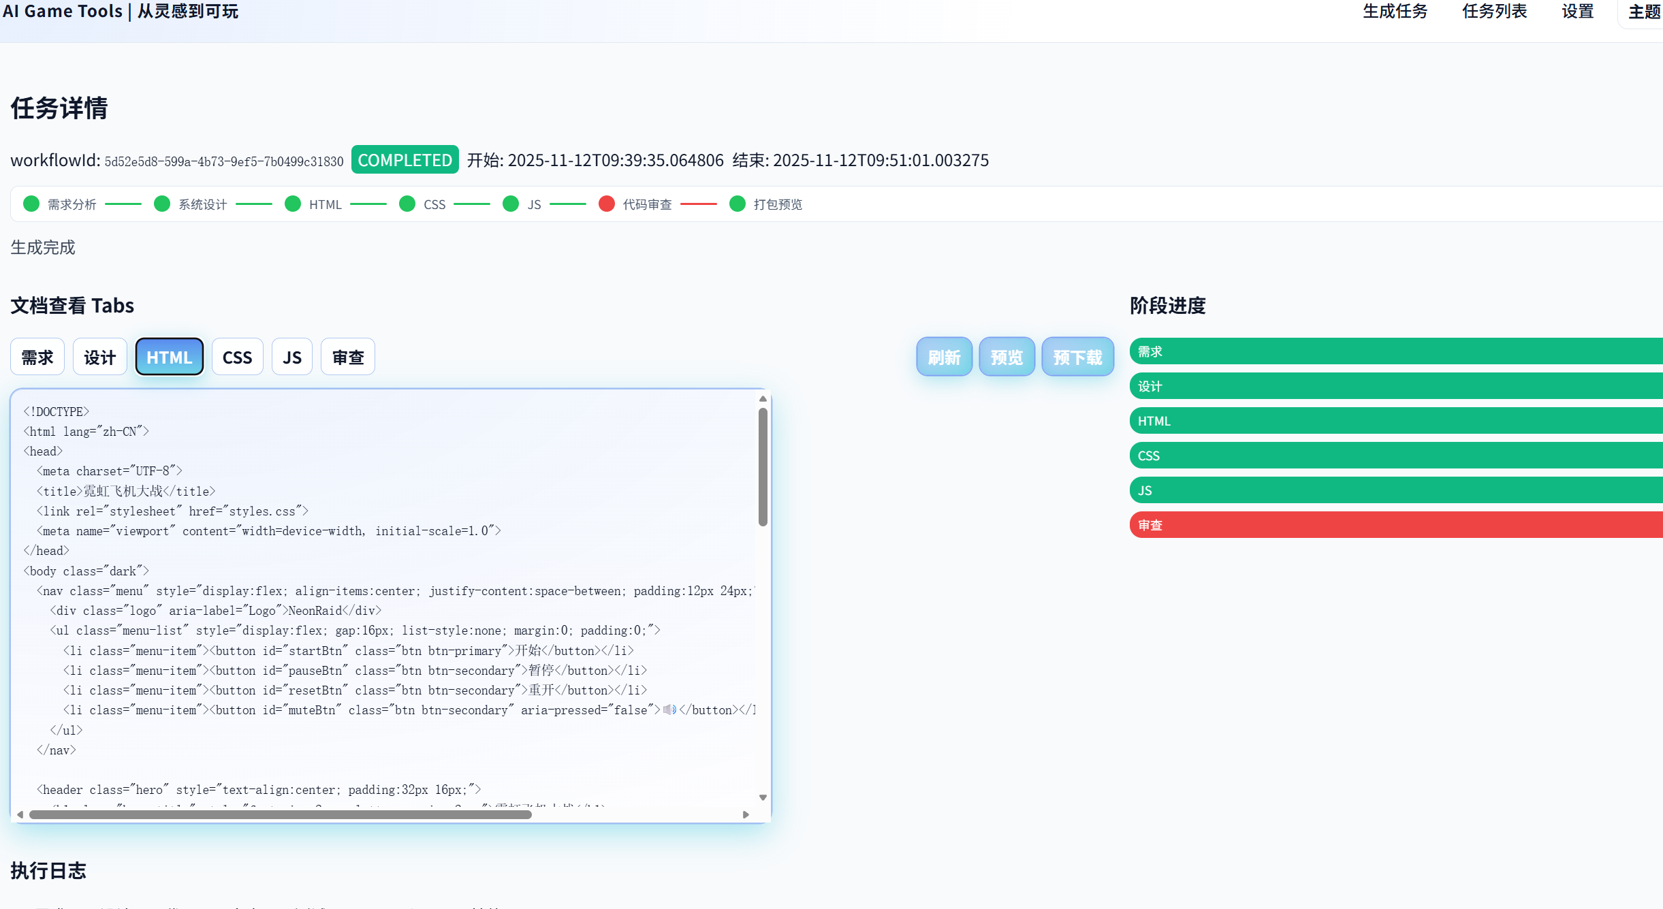
Task: Click the 系统设计 step status dot
Action: [162, 204]
